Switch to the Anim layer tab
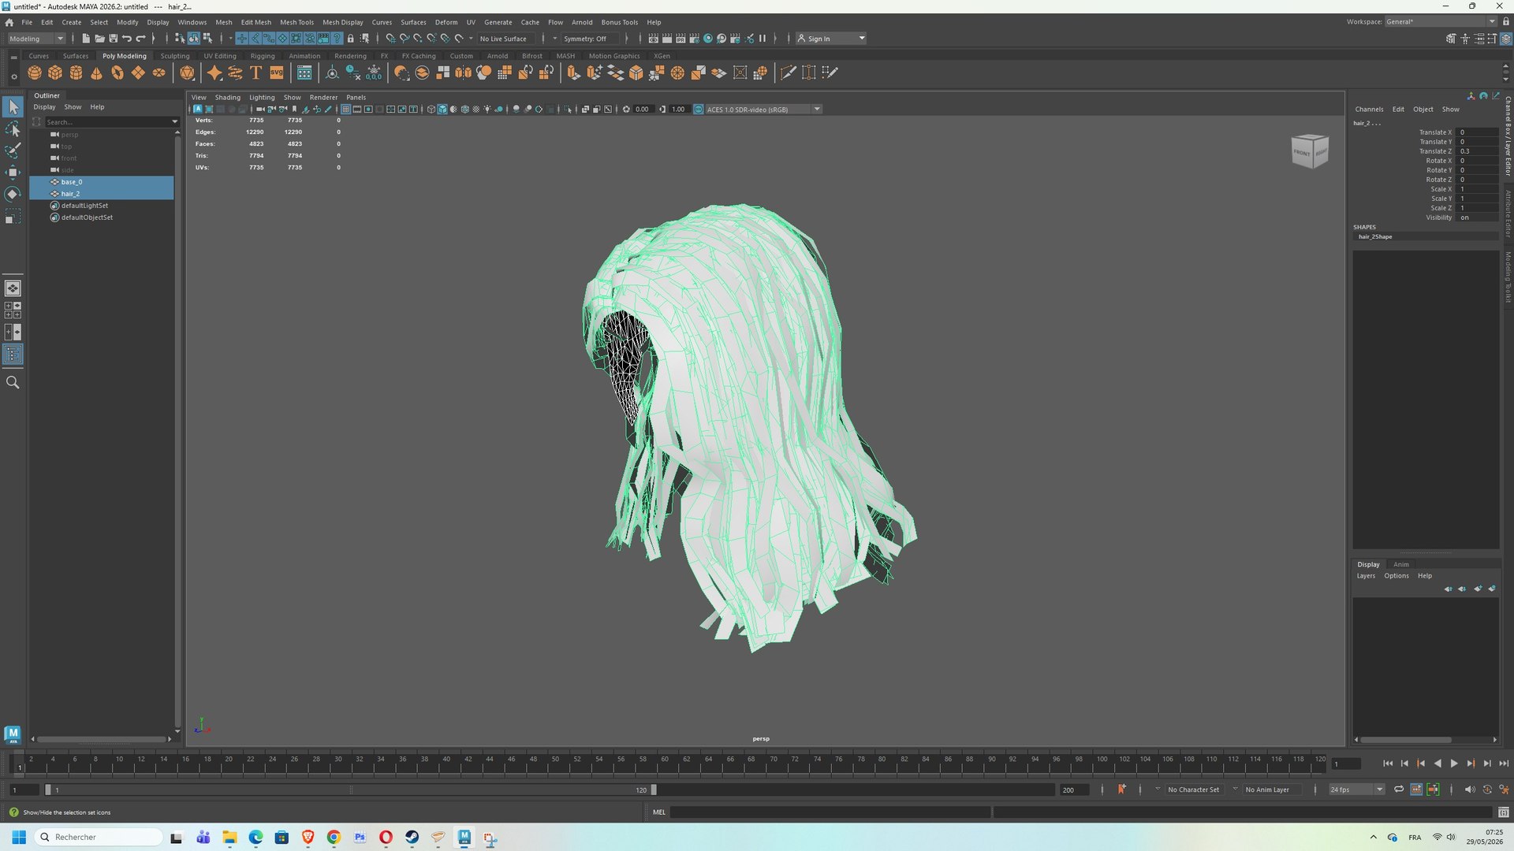Viewport: 1514px width, 851px height. tap(1400, 564)
